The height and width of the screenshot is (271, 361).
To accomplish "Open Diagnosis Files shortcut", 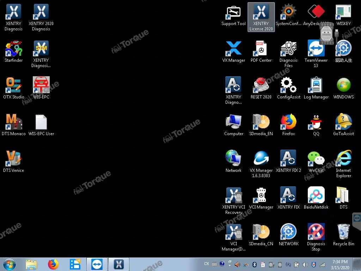I will click(288, 54).
